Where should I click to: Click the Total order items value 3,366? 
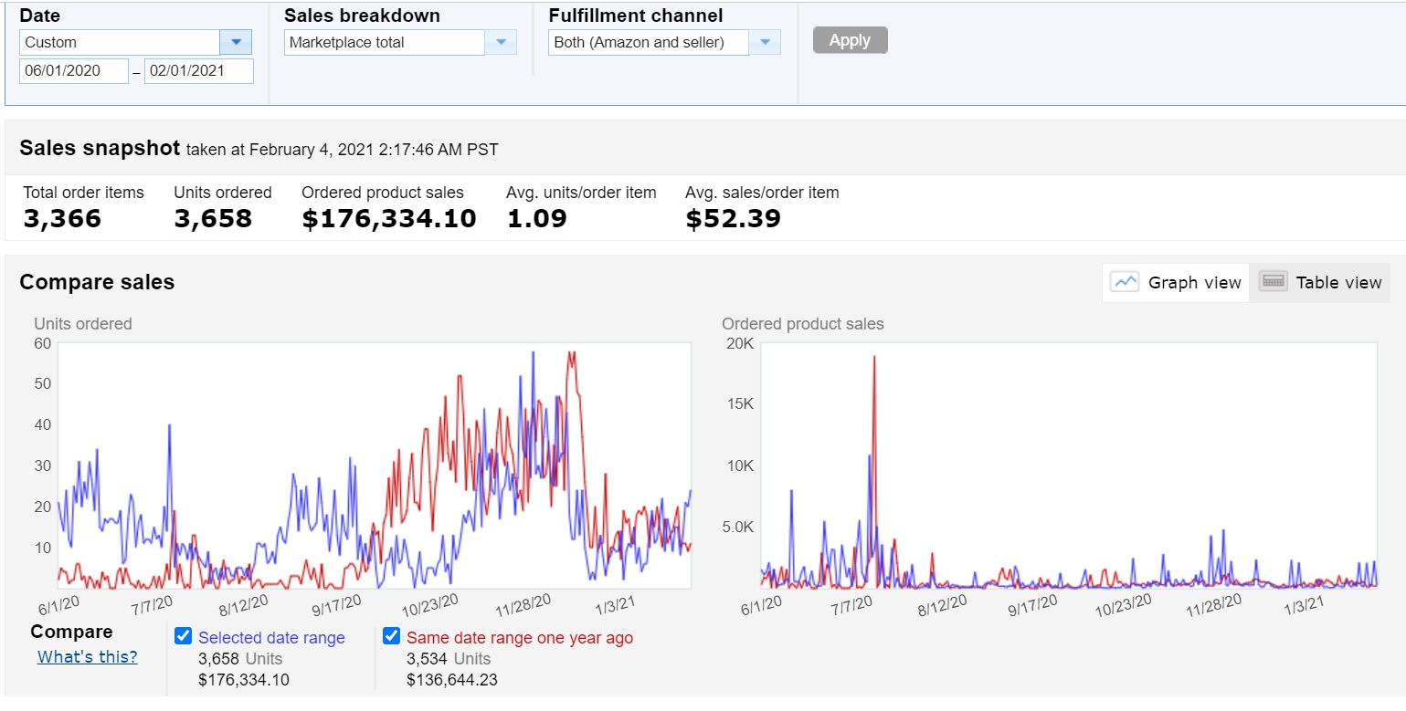[x=62, y=219]
